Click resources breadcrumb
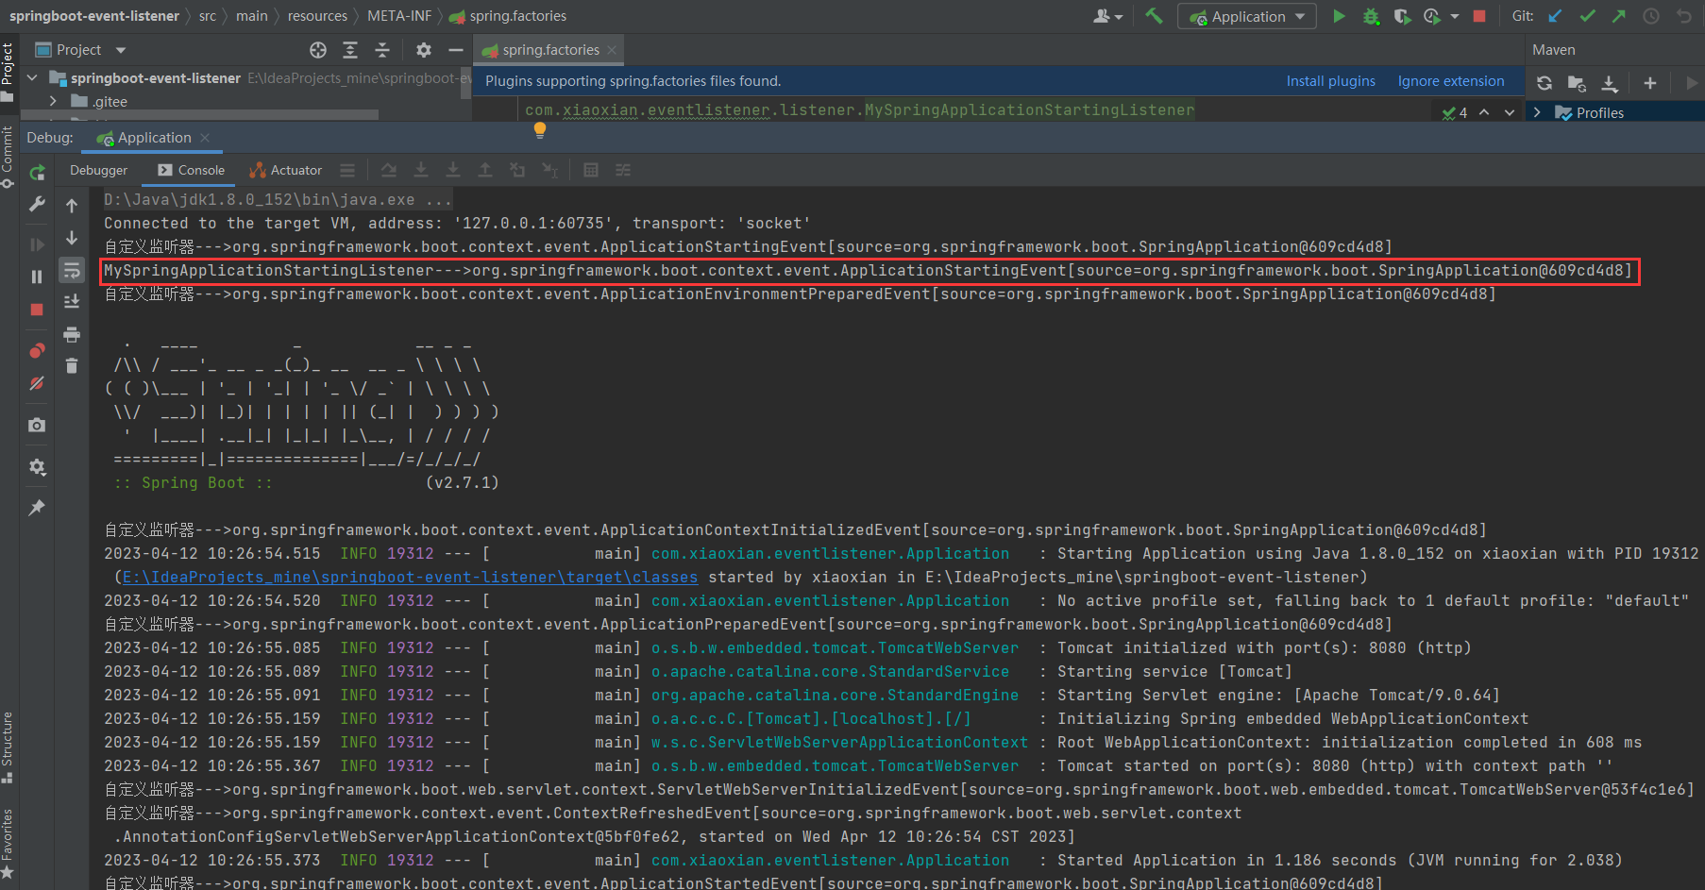The height and width of the screenshot is (890, 1705). tap(317, 16)
